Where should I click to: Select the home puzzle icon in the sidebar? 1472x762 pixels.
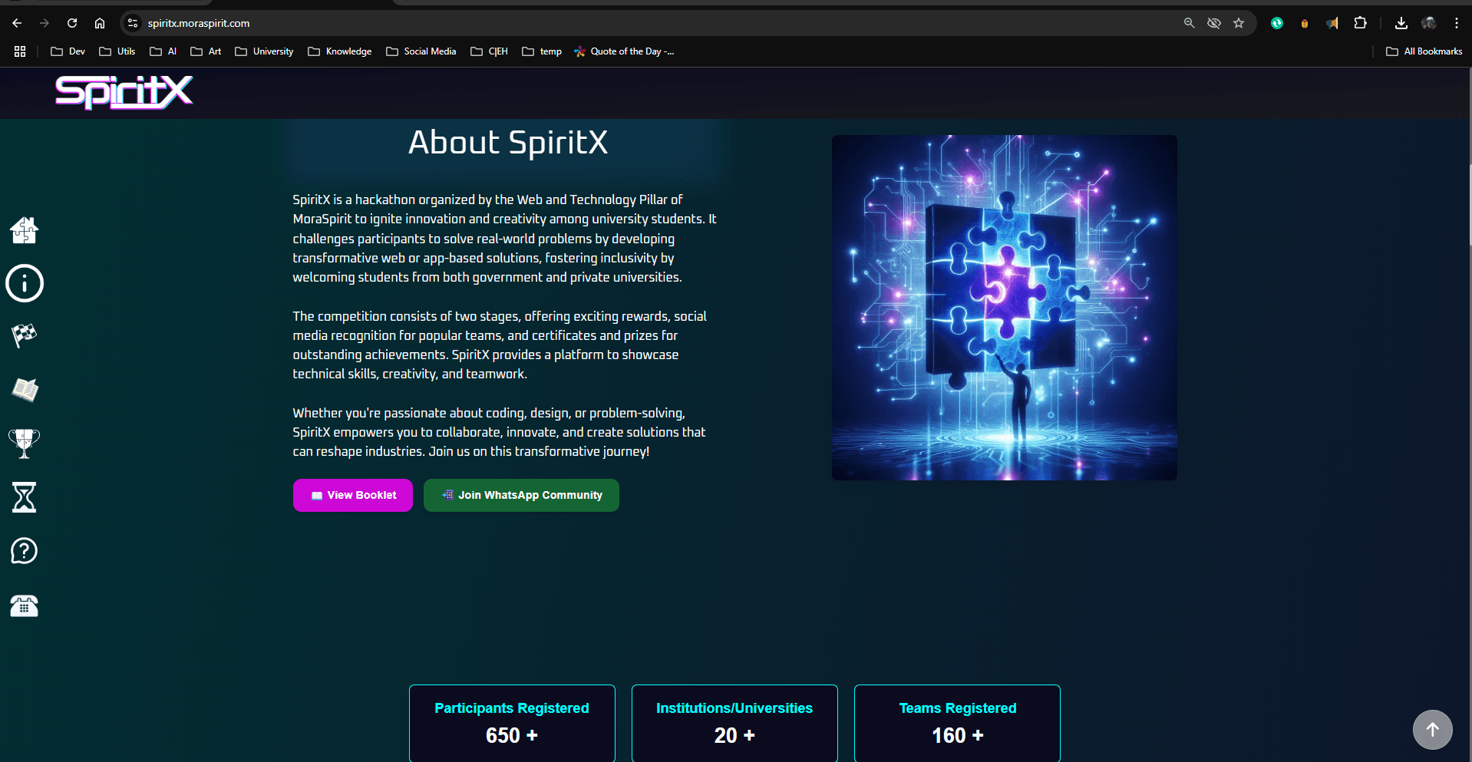tap(24, 229)
